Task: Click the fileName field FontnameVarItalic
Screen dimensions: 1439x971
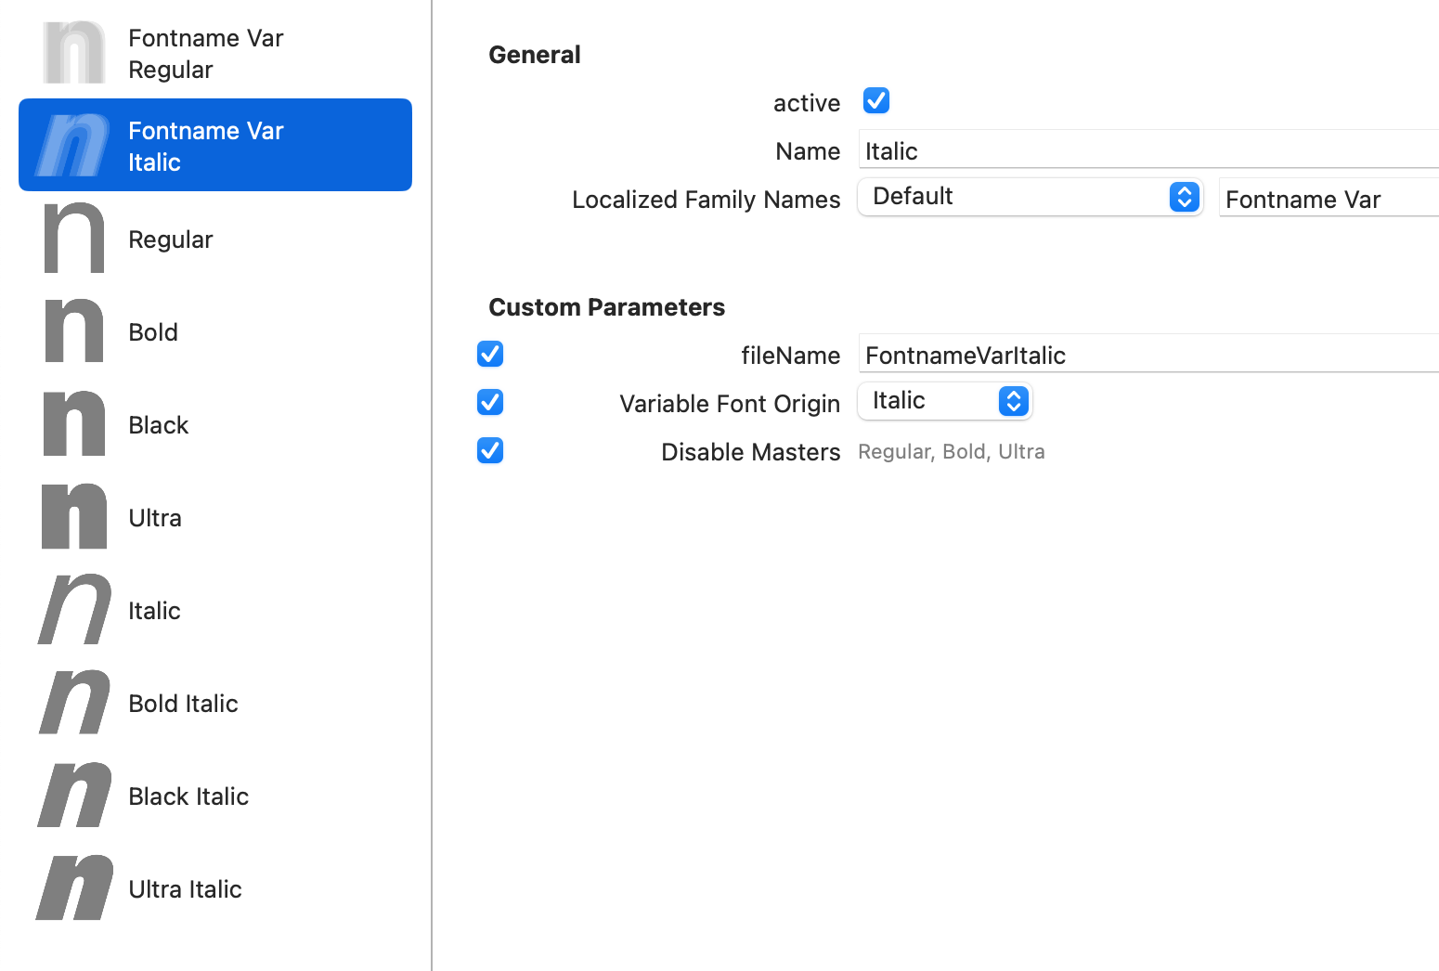Action: 1147,356
